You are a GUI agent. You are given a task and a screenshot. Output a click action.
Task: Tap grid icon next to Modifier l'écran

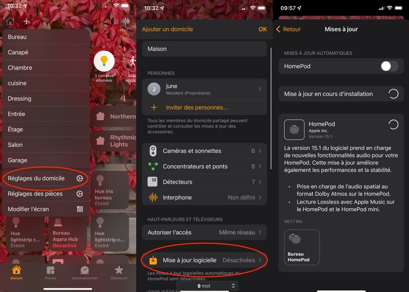click(80, 209)
